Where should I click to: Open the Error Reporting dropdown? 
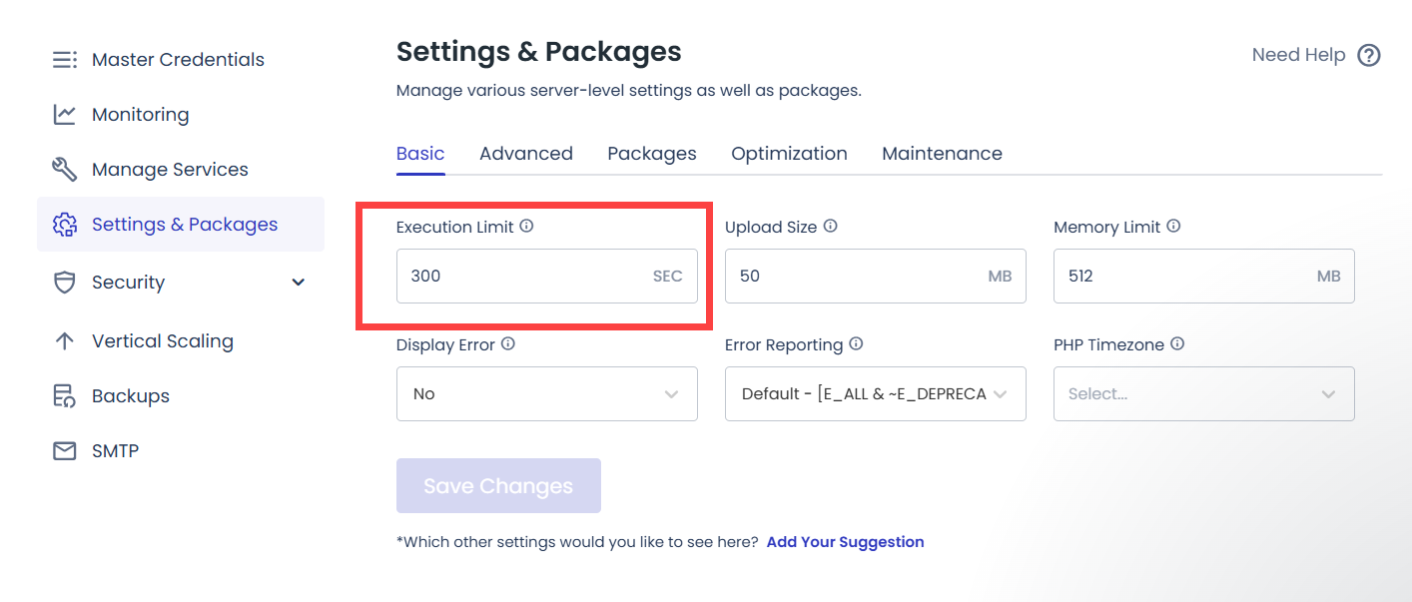875,394
